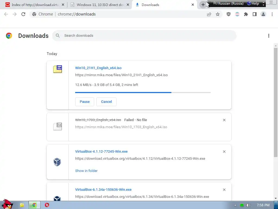Click the scrollbar up arrow
278x209 pixels.
[x=276, y=46]
